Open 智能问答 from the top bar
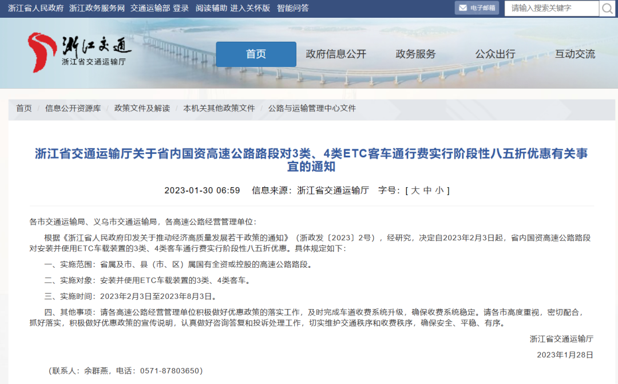This screenshot has height=384, width=618. coord(292,8)
